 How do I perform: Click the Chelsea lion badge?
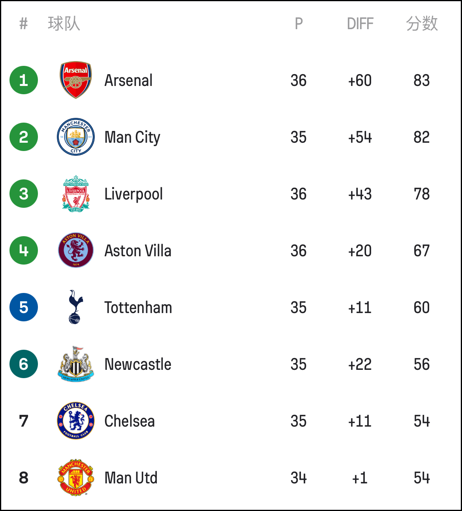[x=76, y=421]
